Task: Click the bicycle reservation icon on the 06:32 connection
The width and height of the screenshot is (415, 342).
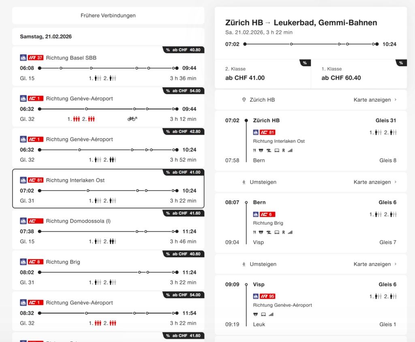Action: [132, 119]
